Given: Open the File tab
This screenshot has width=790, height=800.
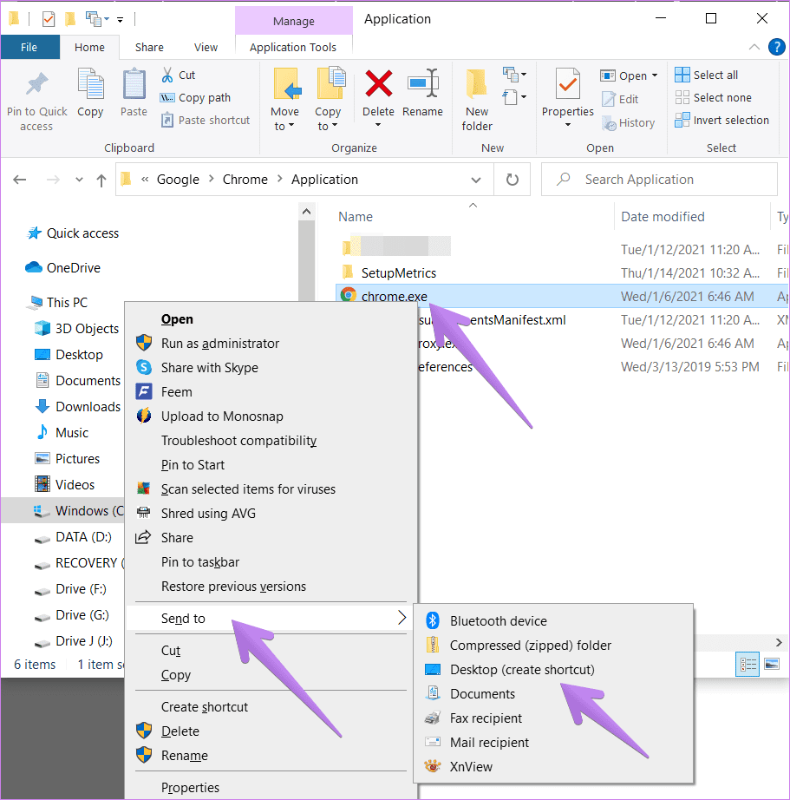Looking at the screenshot, I should (29, 48).
